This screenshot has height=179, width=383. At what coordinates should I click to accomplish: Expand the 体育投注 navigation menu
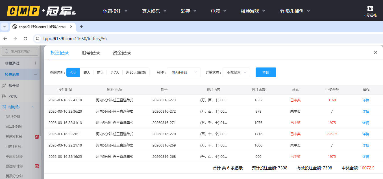(x=115, y=11)
